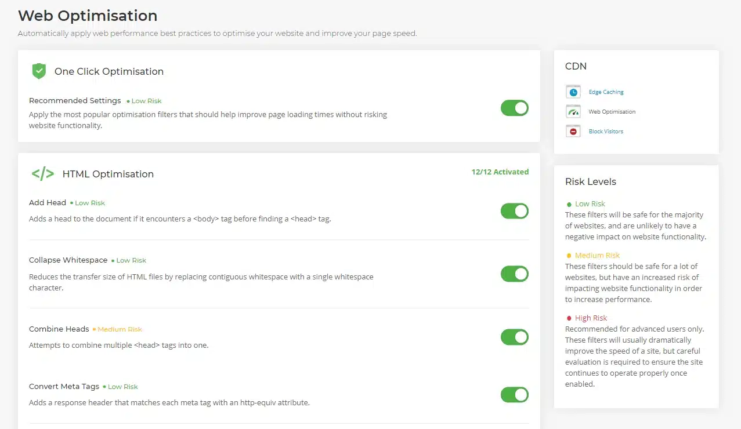Open the Edge Caching link
The width and height of the screenshot is (741, 429).
(606, 92)
